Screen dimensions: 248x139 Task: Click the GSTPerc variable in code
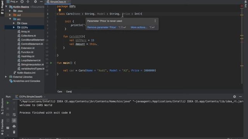point(81,40)
